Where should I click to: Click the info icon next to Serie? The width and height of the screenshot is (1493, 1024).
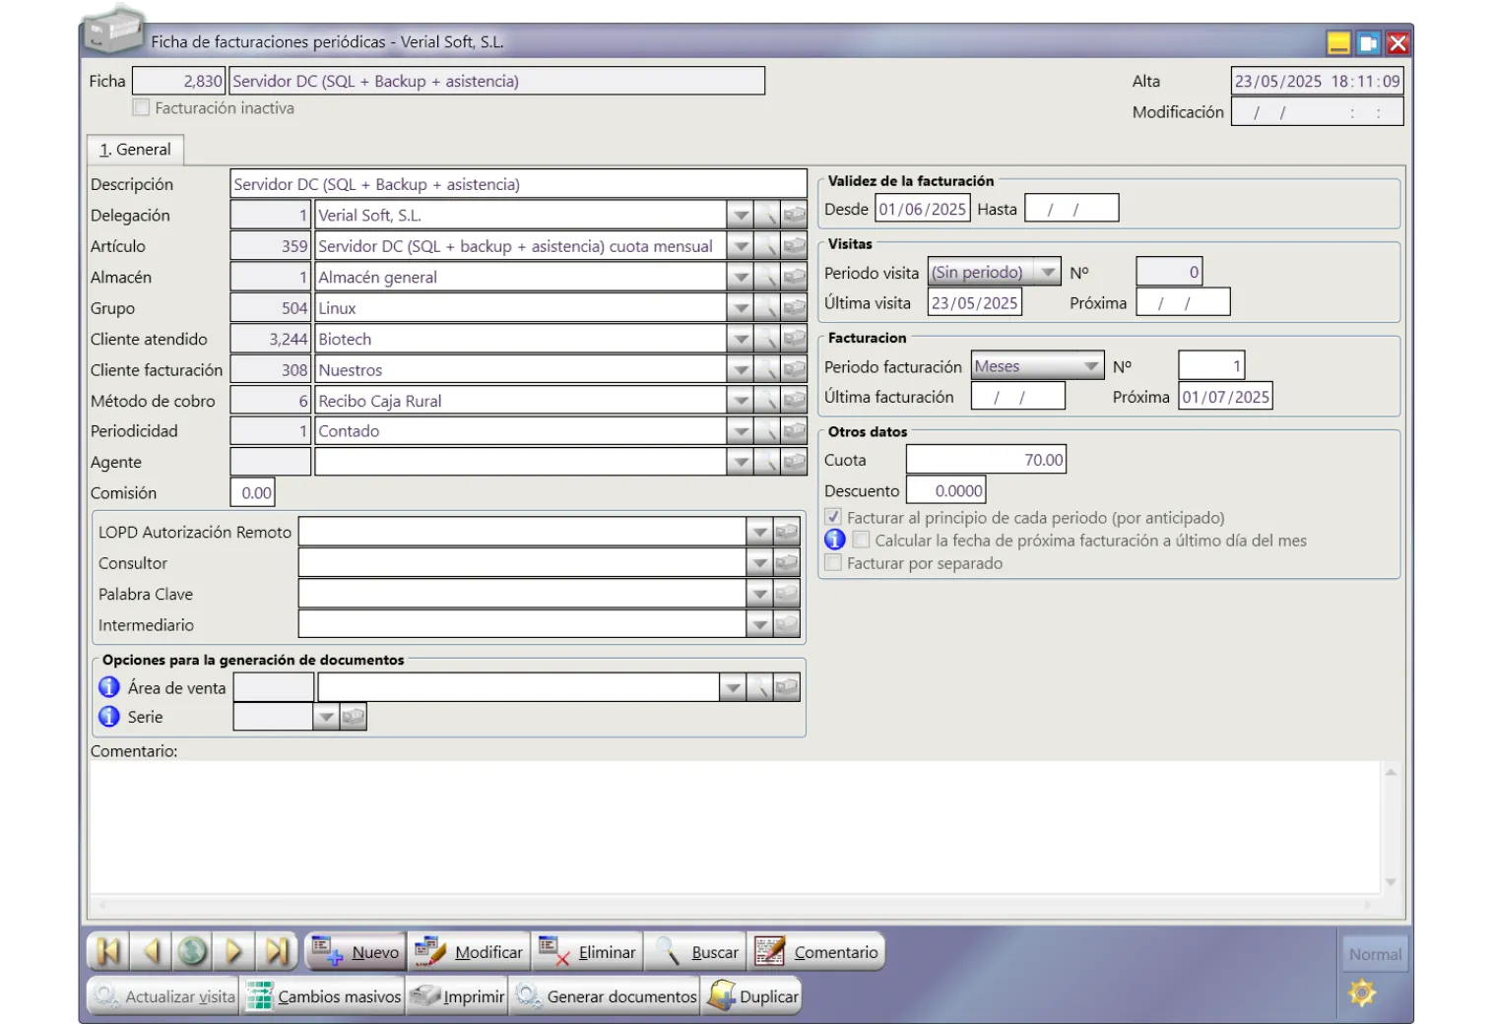click(x=109, y=717)
